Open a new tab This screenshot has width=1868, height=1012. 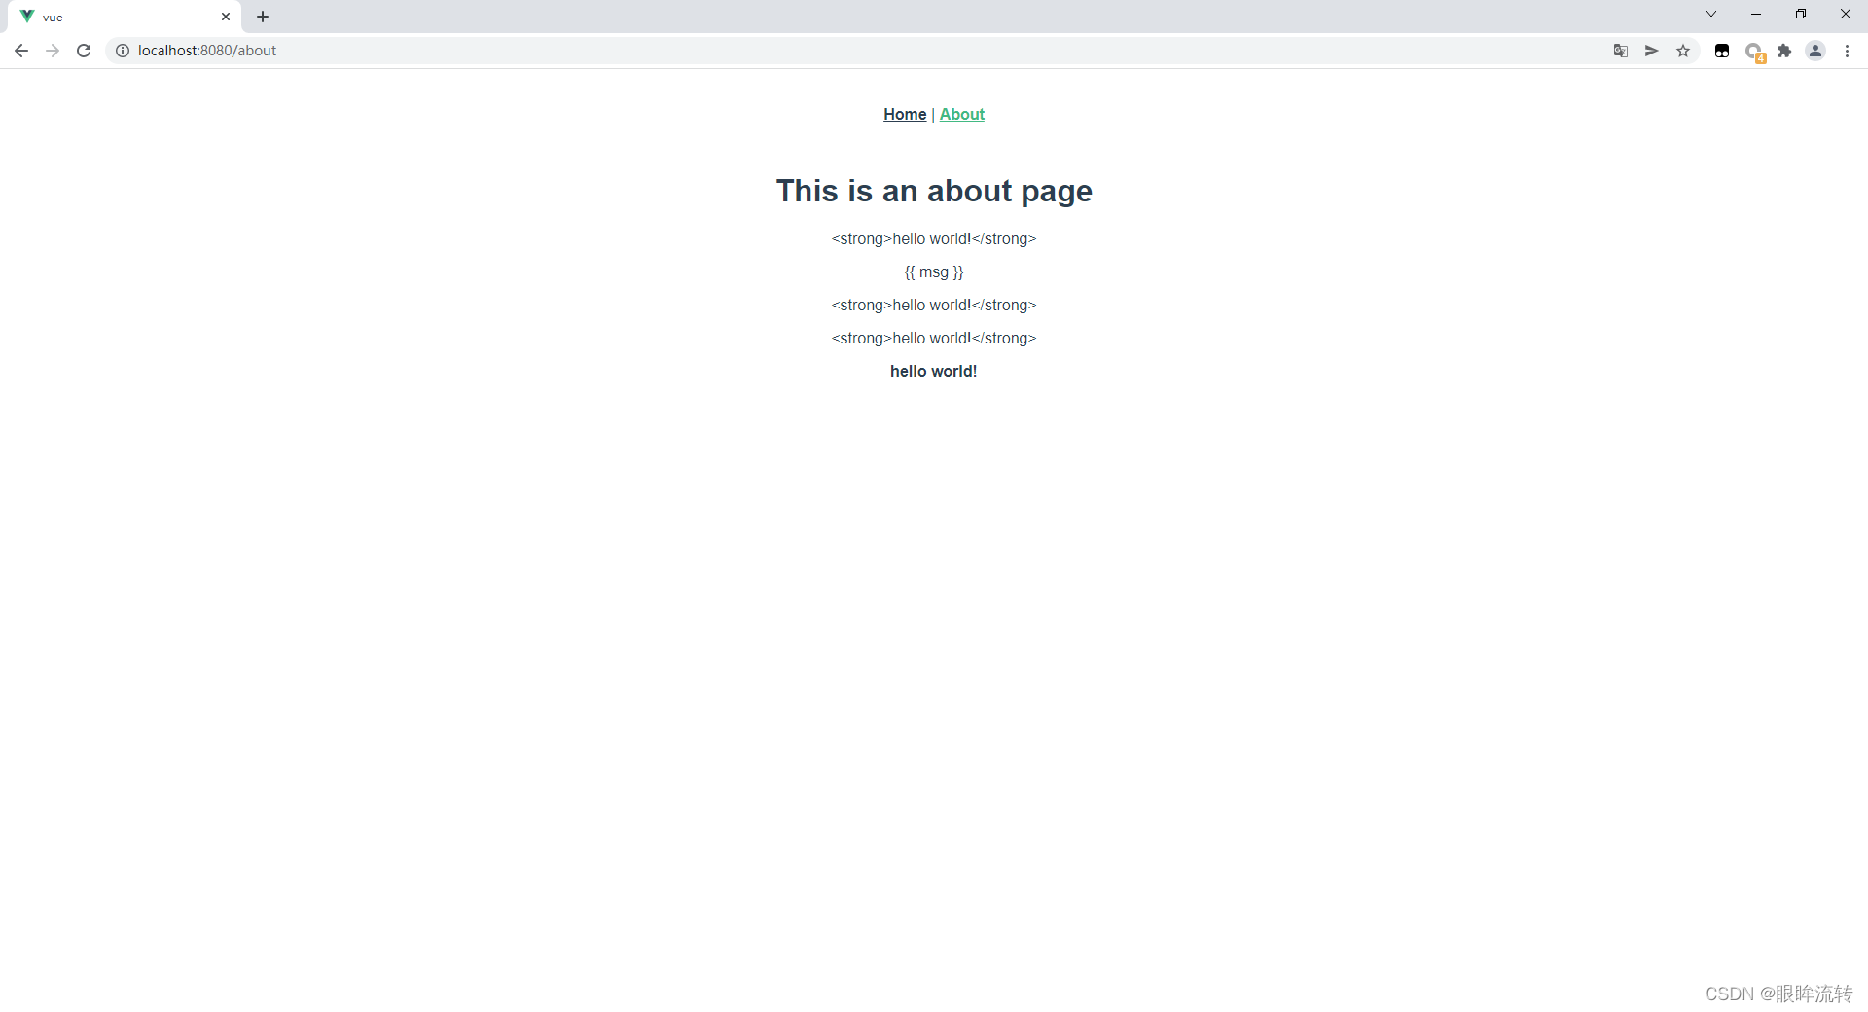(x=263, y=17)
